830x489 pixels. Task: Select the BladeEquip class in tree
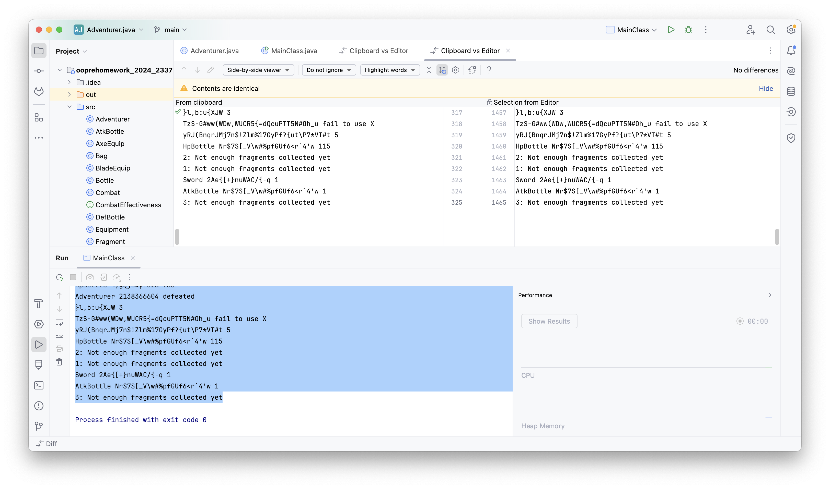coord(109,168)
